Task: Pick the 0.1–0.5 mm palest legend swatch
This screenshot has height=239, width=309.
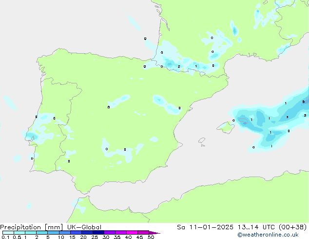Action: [x=8, y=233]
